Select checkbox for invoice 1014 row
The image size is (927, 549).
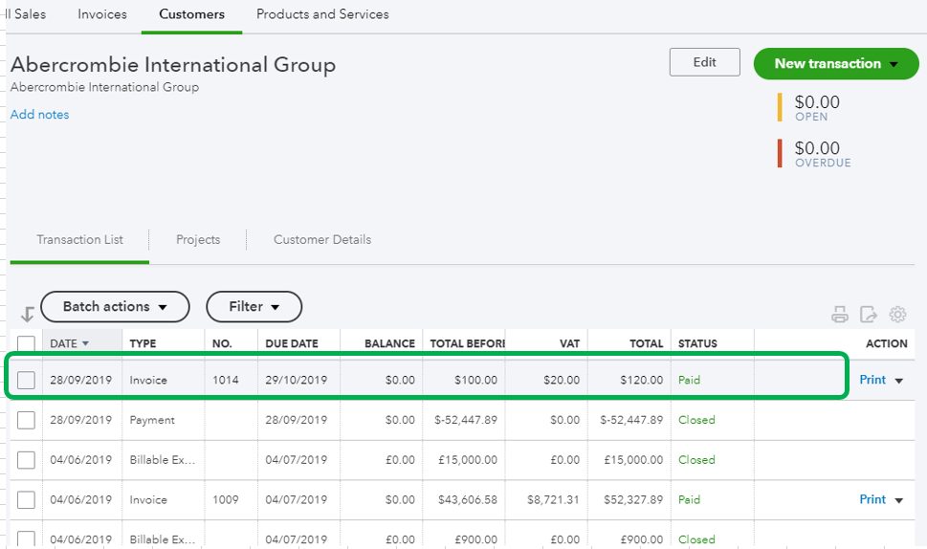tap(27, 381)
